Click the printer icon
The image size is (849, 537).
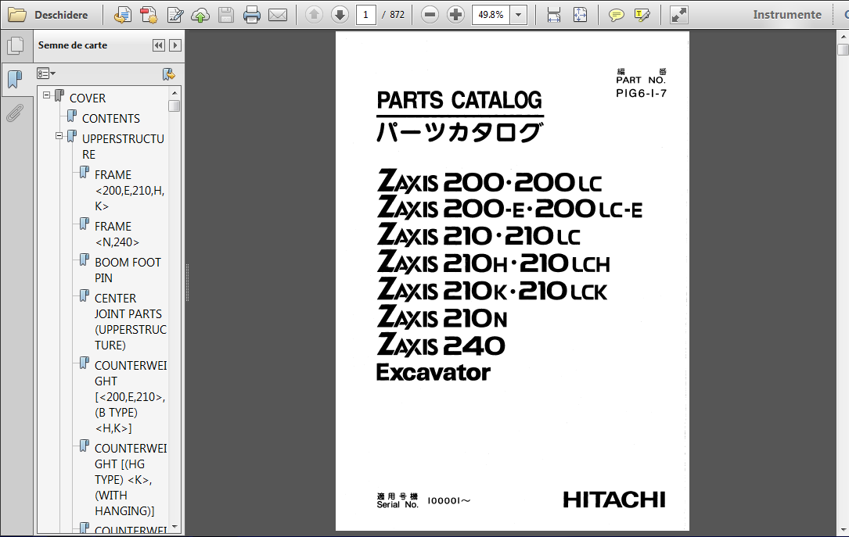pyautogui.click(x=252, y=15)
